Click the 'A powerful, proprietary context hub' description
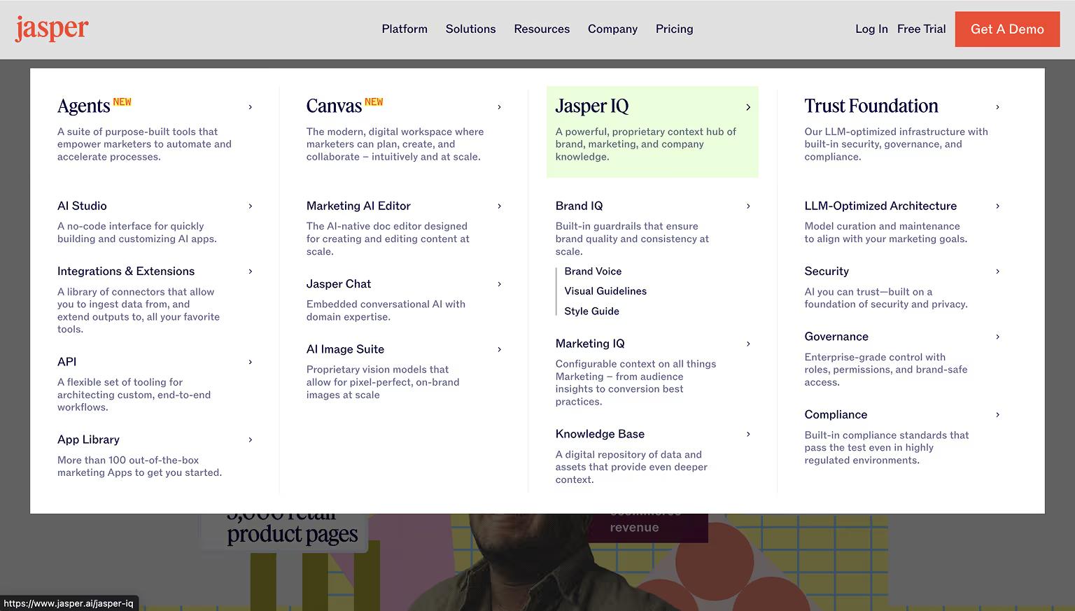The image size is (1075, 611). 646,144
